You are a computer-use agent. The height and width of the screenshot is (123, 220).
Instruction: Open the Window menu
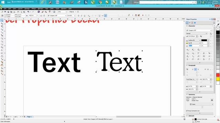point(64,9)
